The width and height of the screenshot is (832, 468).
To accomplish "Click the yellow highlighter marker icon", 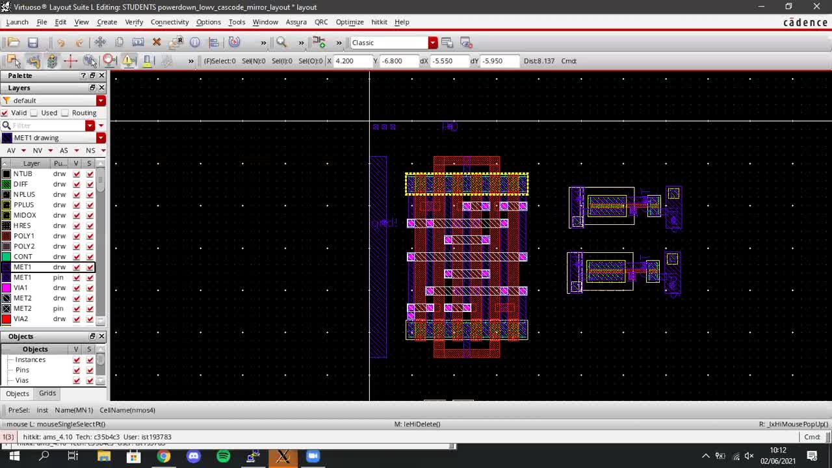I will pyautogui.click(x=148, y=60).
